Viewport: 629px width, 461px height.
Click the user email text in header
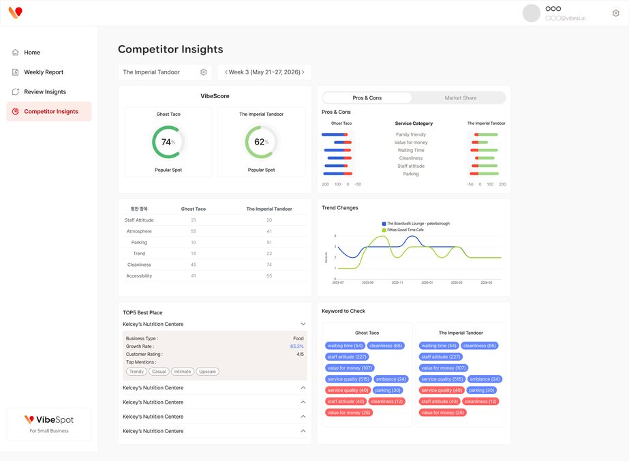(x=565, y=18)
